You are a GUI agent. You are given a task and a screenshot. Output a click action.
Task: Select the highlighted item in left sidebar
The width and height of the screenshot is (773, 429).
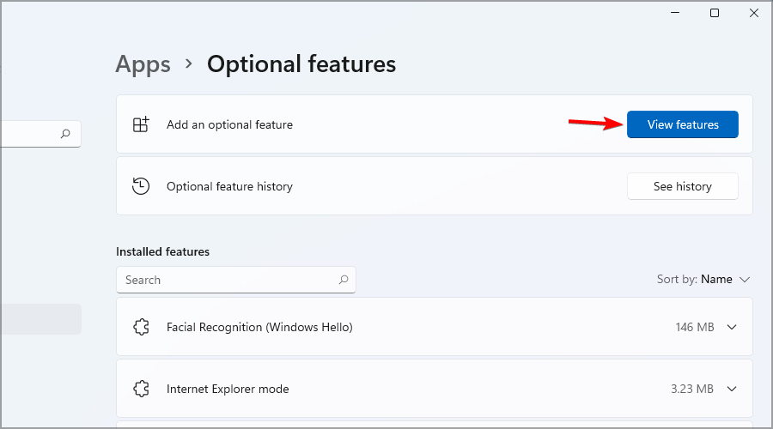coord(40,319)
